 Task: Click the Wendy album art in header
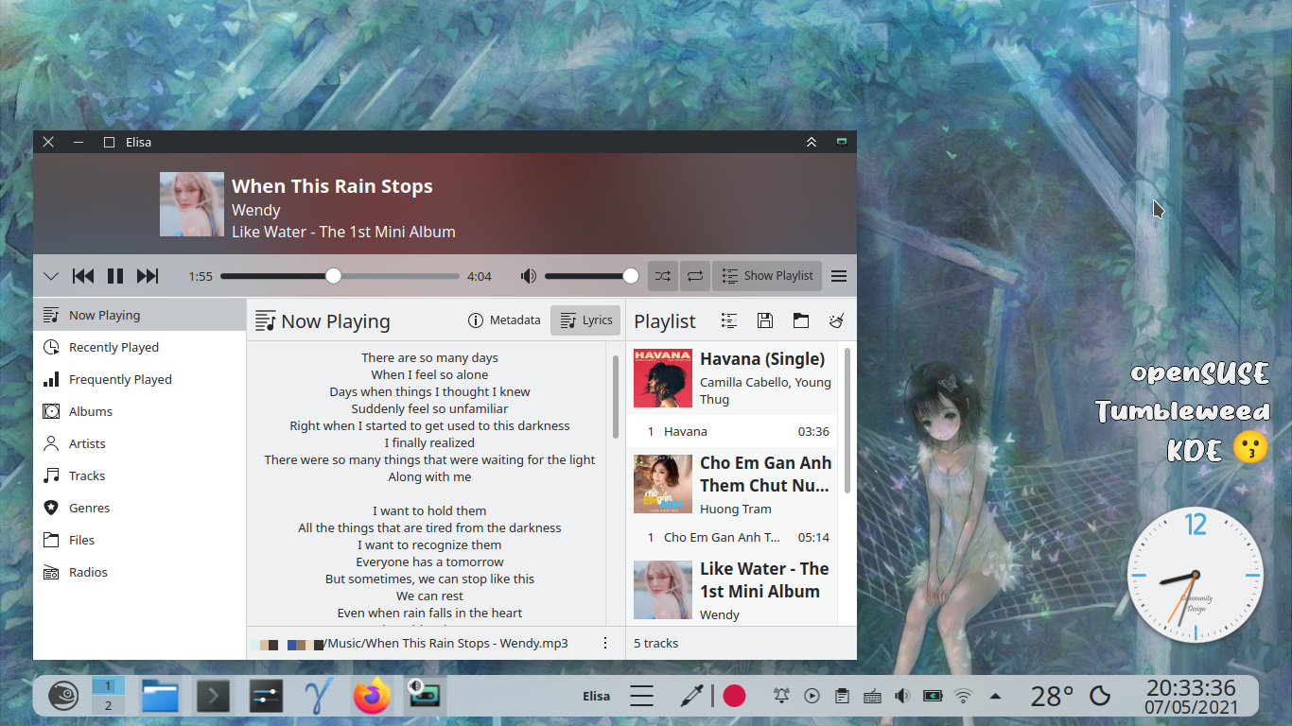[x=192, y=204]
